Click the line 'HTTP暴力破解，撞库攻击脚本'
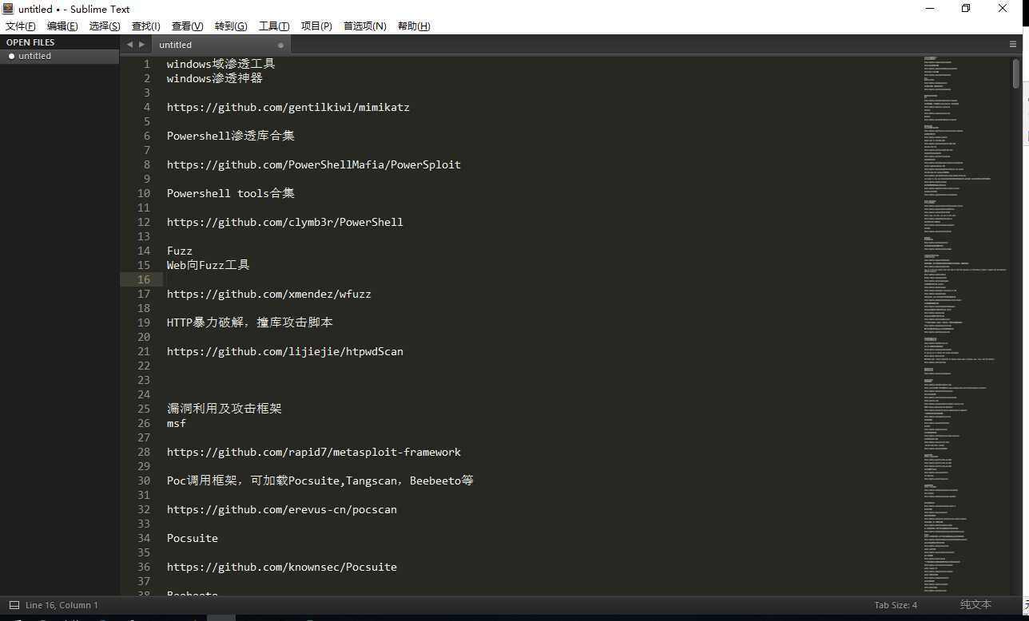The width and height of the screenshot is (1029, 621). [250, 322]
